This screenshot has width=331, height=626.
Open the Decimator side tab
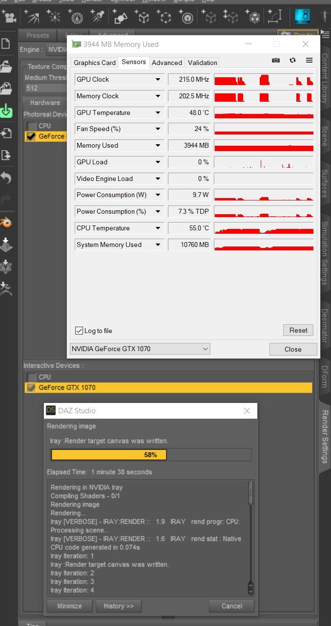[325, 325]
